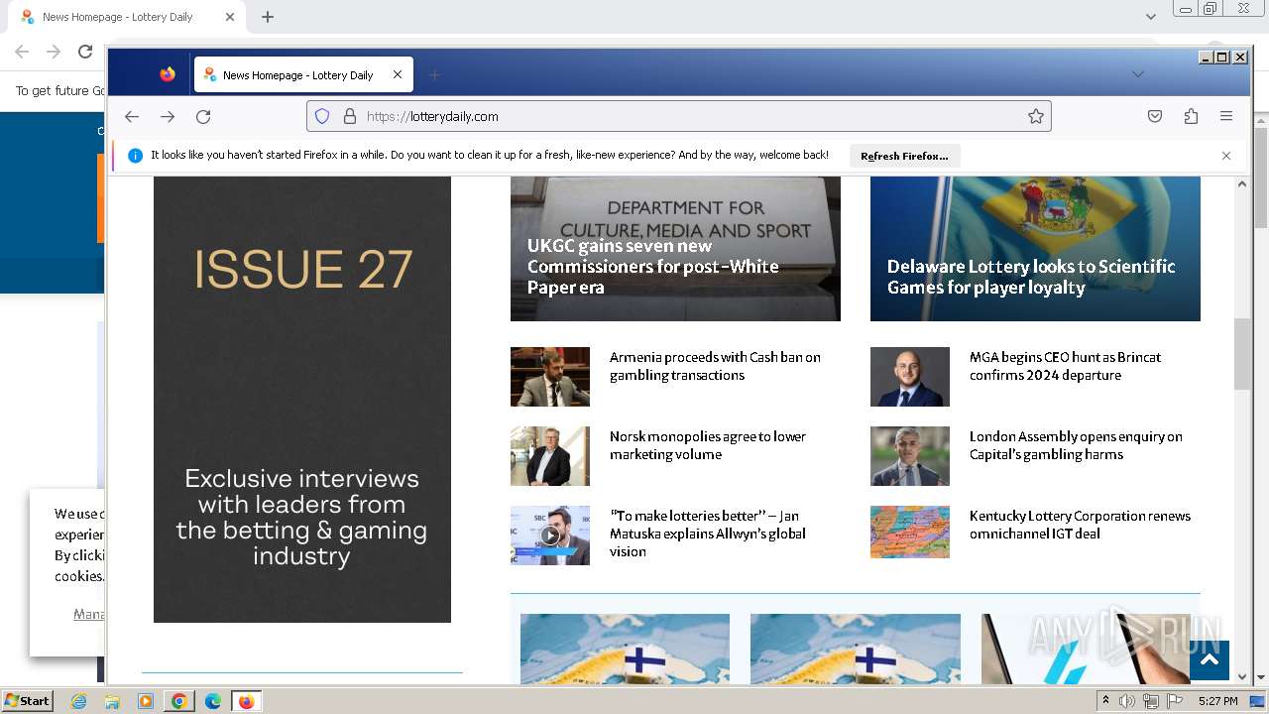The width and height of the screenshot is (1269, 714).
Task: Click the notification bar info icon
Action: [135, 156]
